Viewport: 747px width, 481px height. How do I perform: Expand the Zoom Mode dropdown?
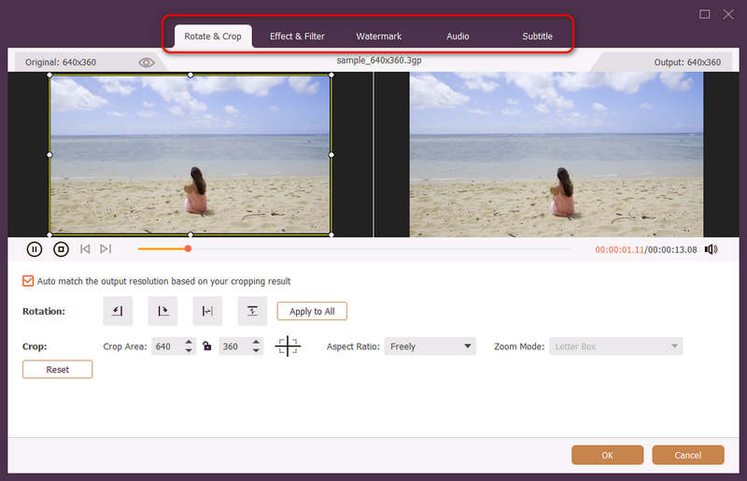[616, 347]
